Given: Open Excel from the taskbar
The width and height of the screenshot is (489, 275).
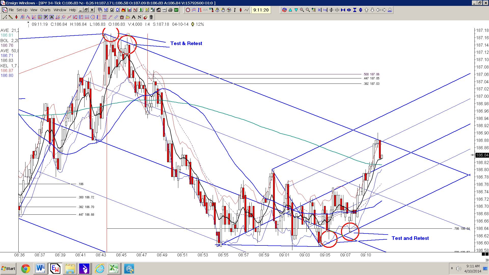Looking at the screenshot, I should 114,269.
